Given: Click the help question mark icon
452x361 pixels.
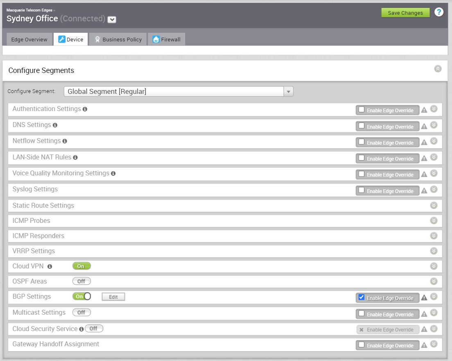Looking at the screenshot, I should pyautogui.click(x=439, y=12).
